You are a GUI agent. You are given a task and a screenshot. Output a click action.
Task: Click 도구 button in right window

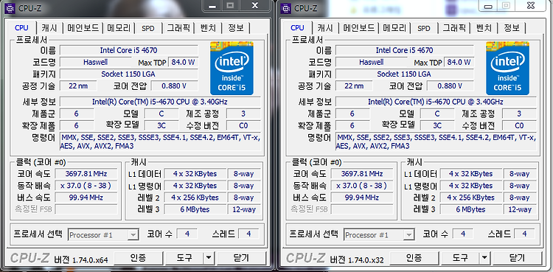click(x=460, y=257)
